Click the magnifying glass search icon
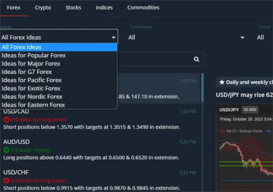Viewport: 273px width, 192px height. [197, 59]
